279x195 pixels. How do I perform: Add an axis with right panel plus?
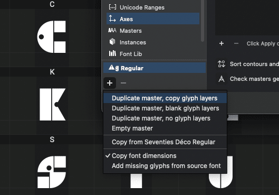point(222,43)
